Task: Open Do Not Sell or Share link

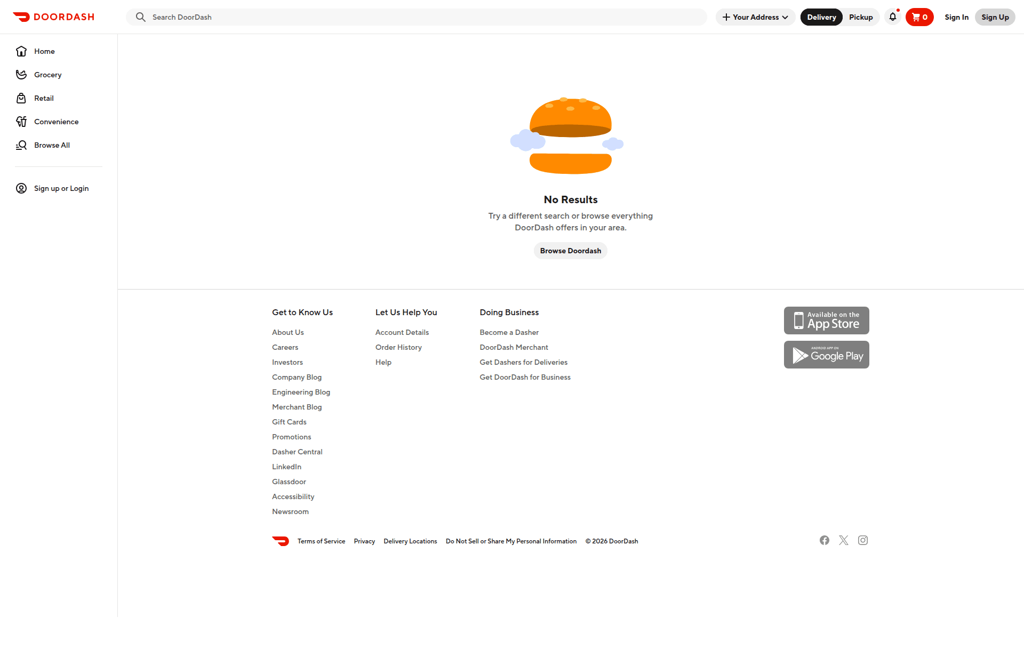Action: tap(511, 541)
